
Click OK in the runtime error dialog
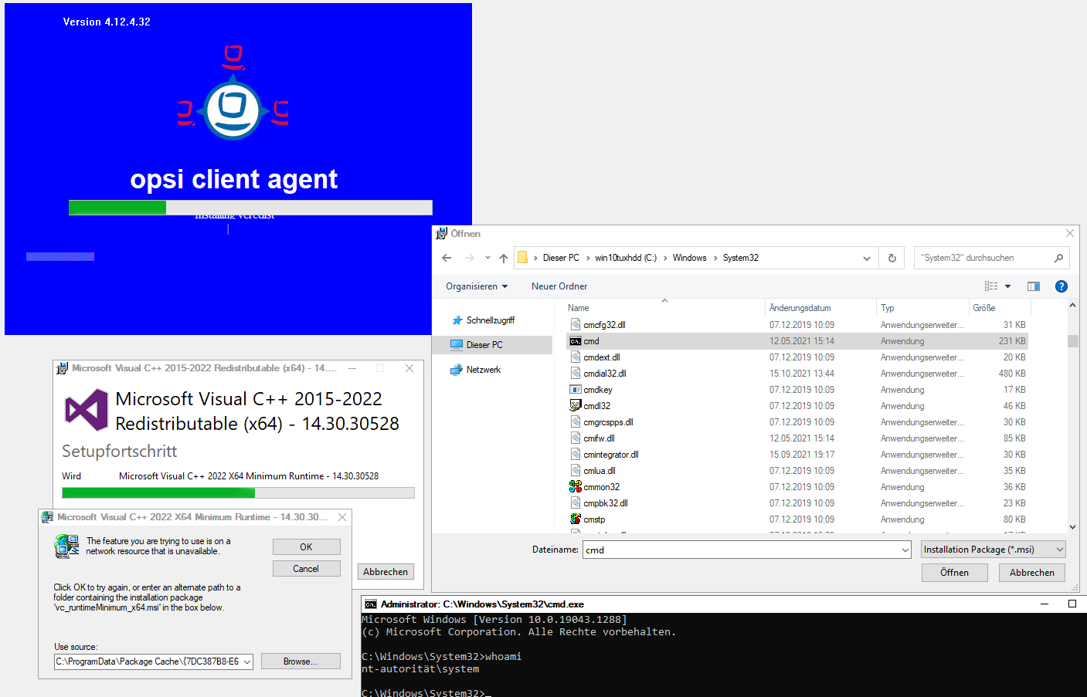coord(306,547)
